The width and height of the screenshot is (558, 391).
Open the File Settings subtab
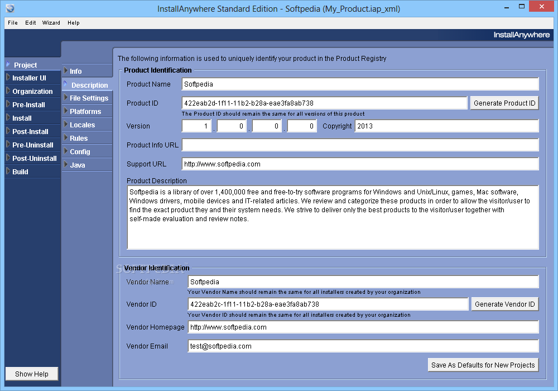[x=87, y=98]
